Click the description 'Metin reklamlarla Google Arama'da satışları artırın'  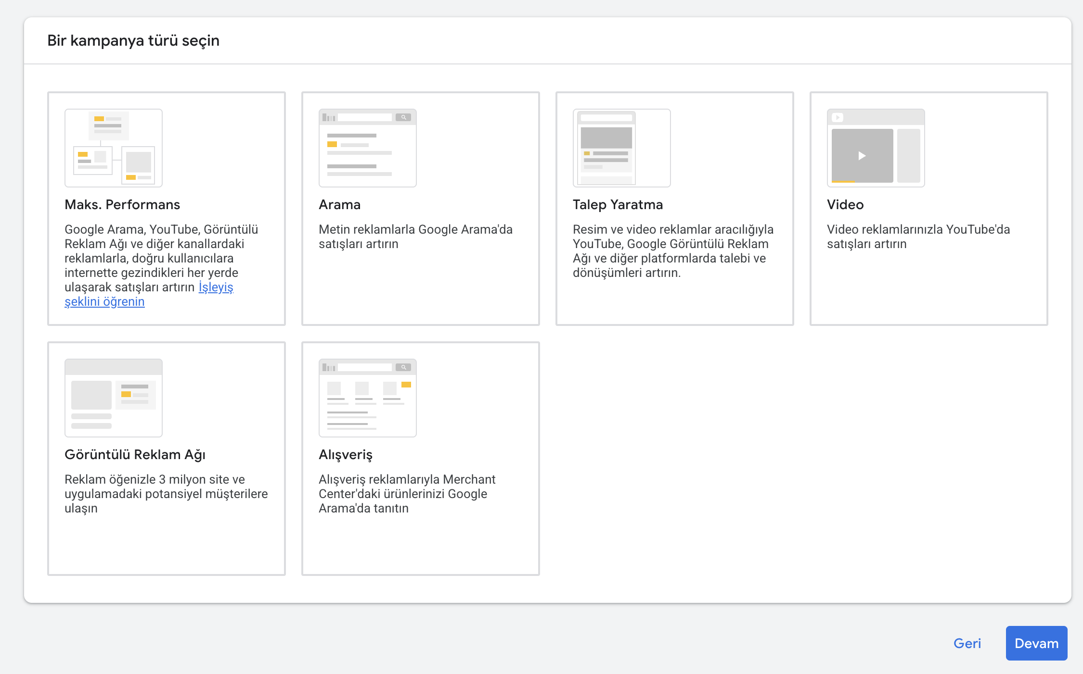click(x=415, y=237)
